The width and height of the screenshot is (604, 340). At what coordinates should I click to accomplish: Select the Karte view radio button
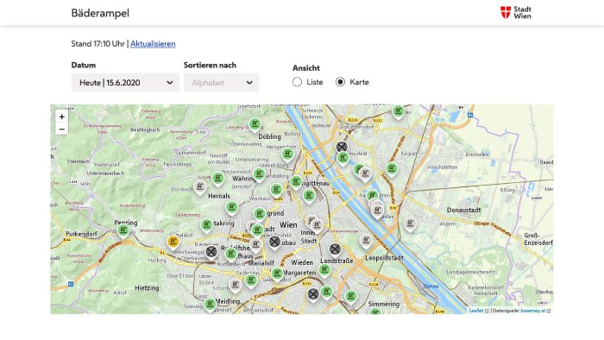340,82
